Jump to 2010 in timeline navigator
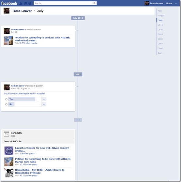 [x=160, y=30]
